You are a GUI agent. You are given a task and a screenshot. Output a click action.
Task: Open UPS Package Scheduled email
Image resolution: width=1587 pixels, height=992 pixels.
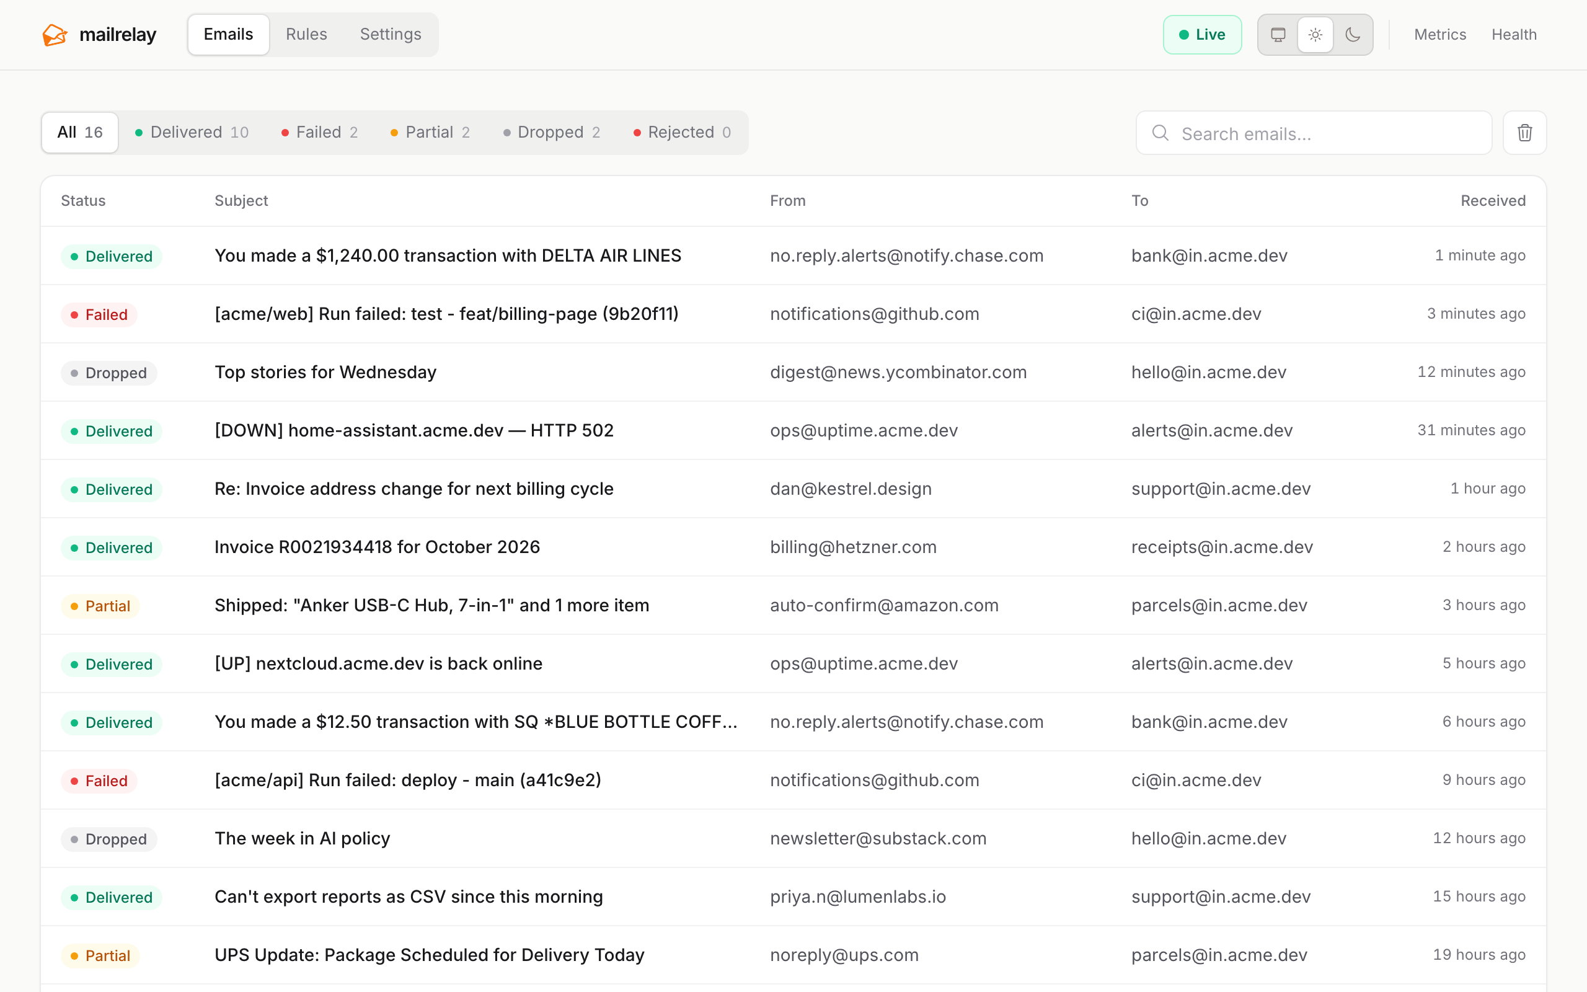pyautogui.click(x=793, y=955)
